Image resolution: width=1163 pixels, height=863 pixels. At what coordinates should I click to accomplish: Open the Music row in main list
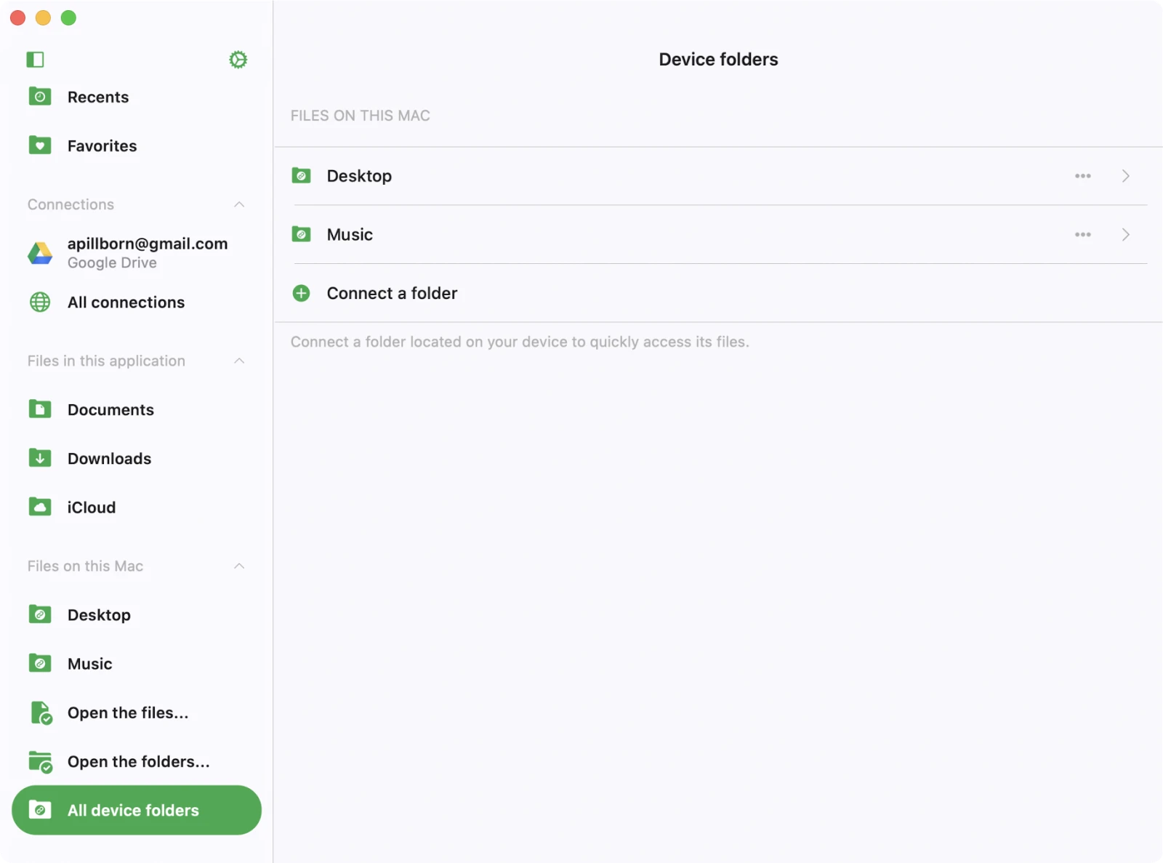[x=350, y=235]
